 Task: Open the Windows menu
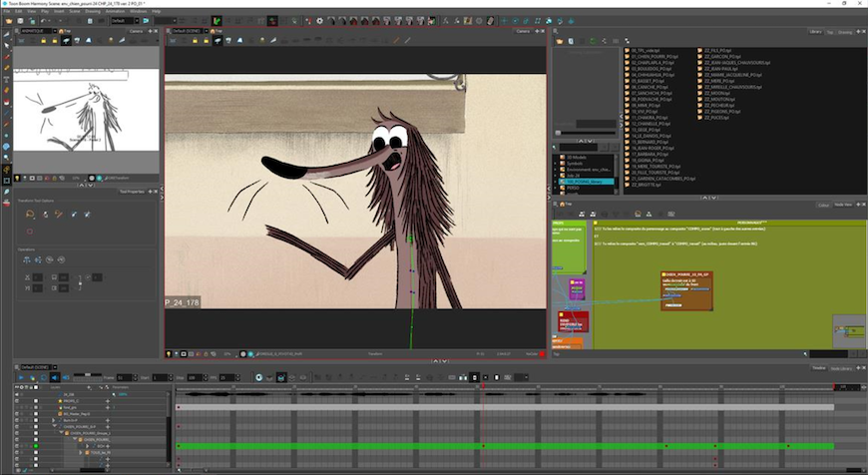[139, 11]
